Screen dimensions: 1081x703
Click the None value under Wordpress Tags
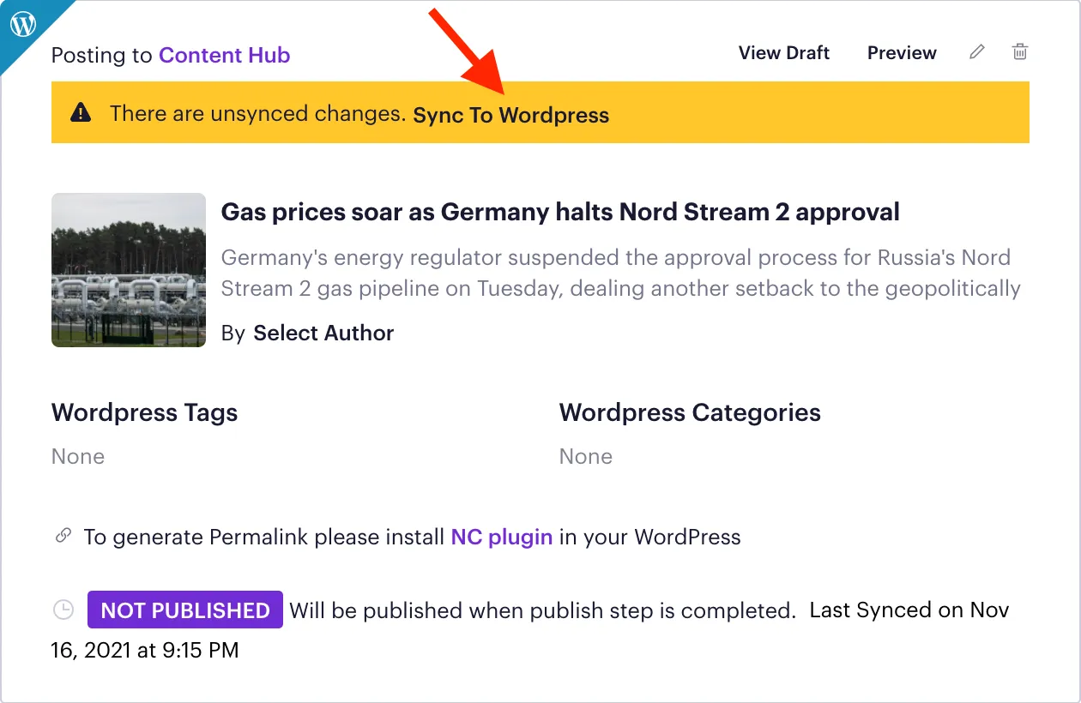(x=78, y=457)
